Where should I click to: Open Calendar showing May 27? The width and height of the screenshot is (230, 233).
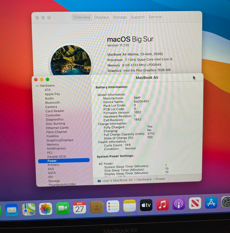pyautogui.click(x=79, y=208)
